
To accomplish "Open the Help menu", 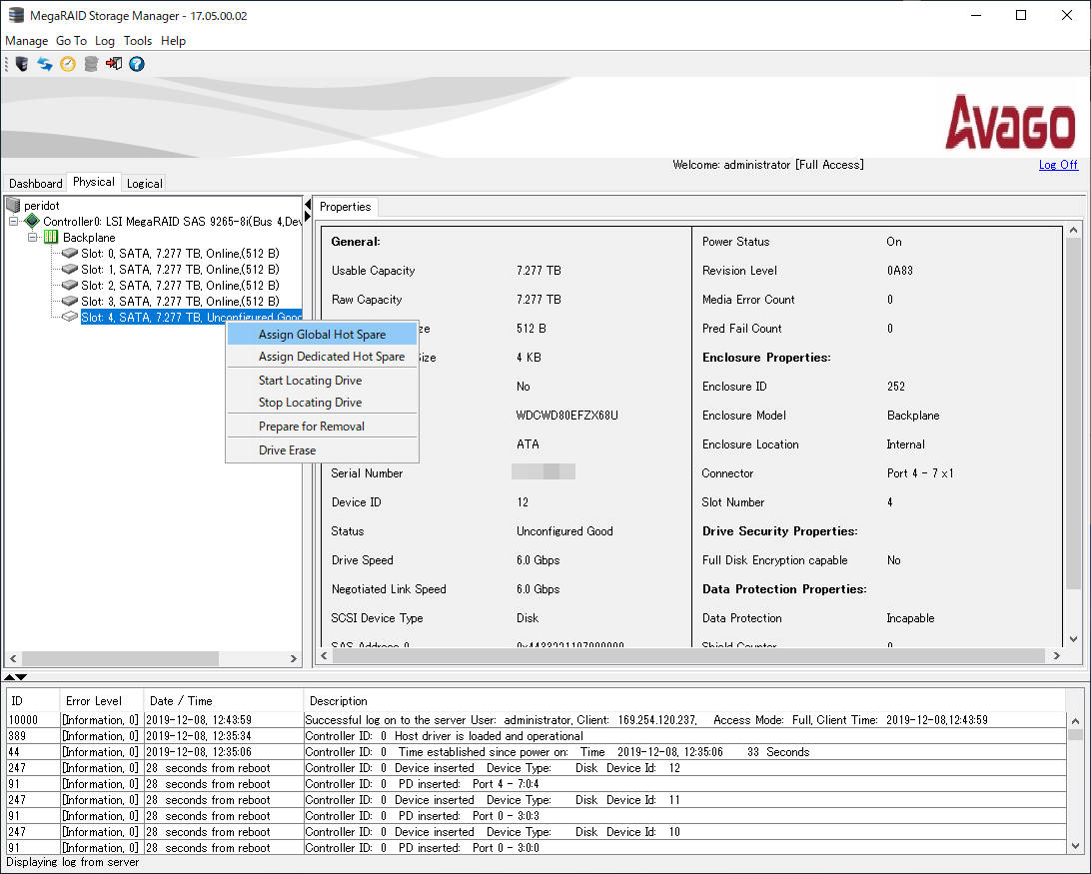I will [173, 41].
